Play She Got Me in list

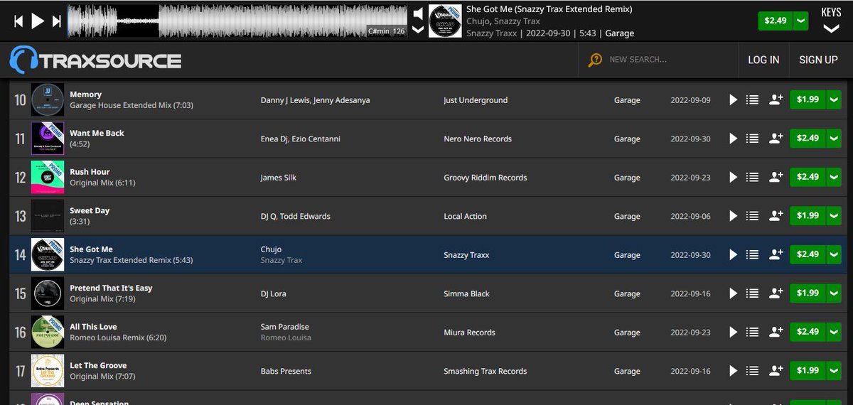point(734,254)
